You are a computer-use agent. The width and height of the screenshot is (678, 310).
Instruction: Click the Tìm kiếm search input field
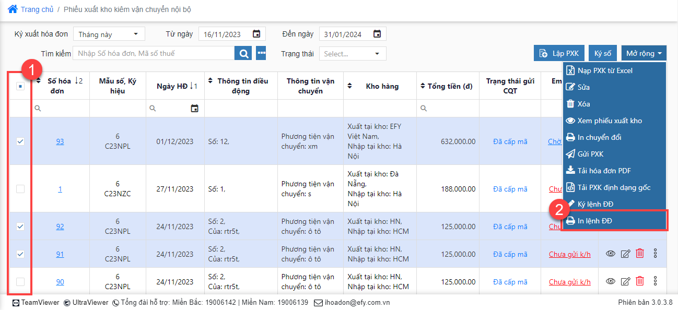[x=154, y=53]
